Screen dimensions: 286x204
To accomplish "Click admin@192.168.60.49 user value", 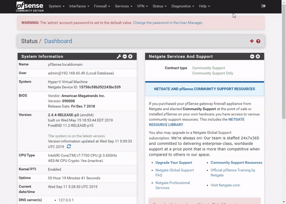I will (x=81, y=73).
